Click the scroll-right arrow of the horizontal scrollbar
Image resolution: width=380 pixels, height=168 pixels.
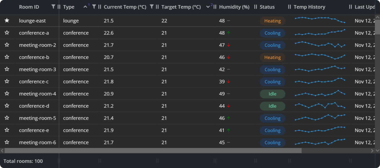click(372, 151)
